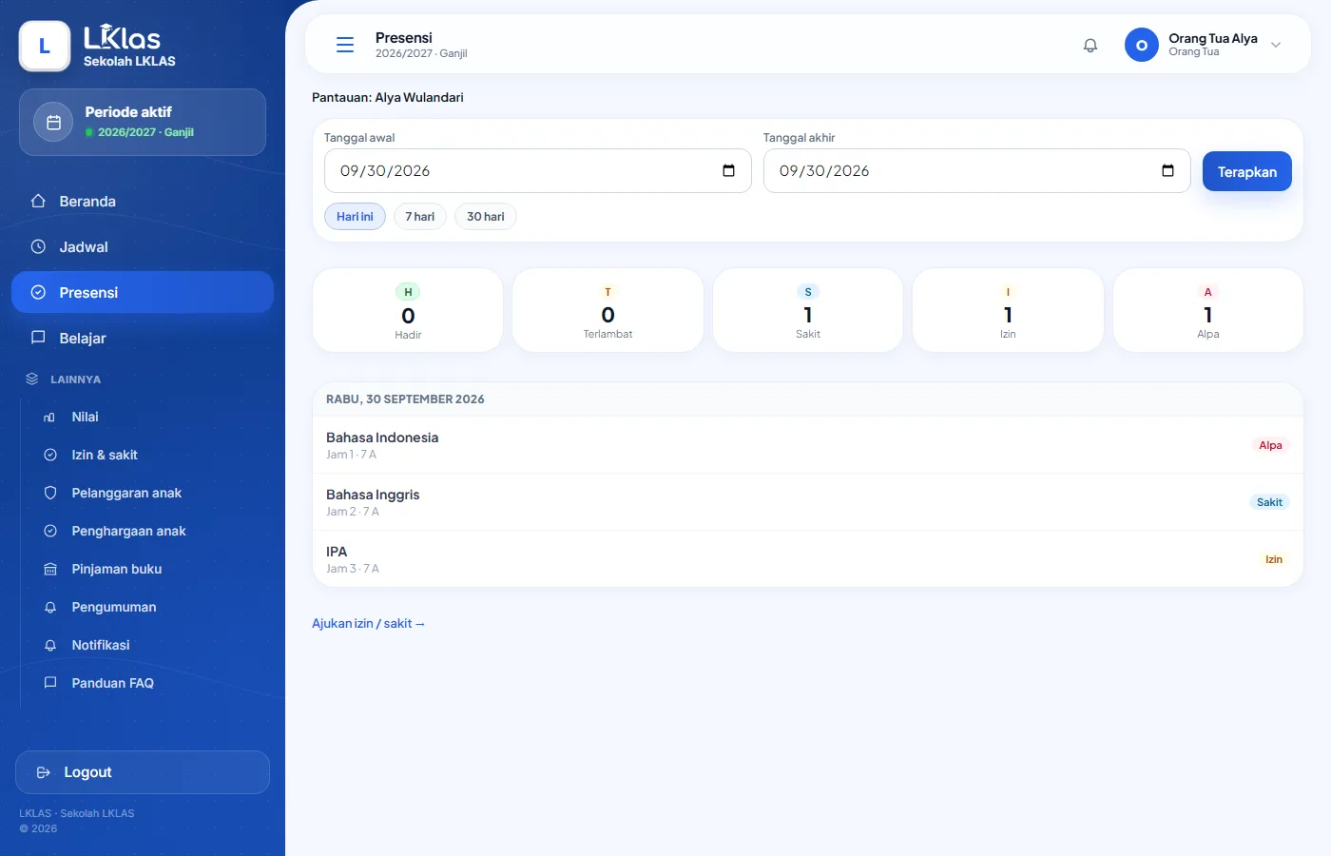Screen dimensions: 1331x856
Task: Click the Sakit summary card
Action: [808, 310]
